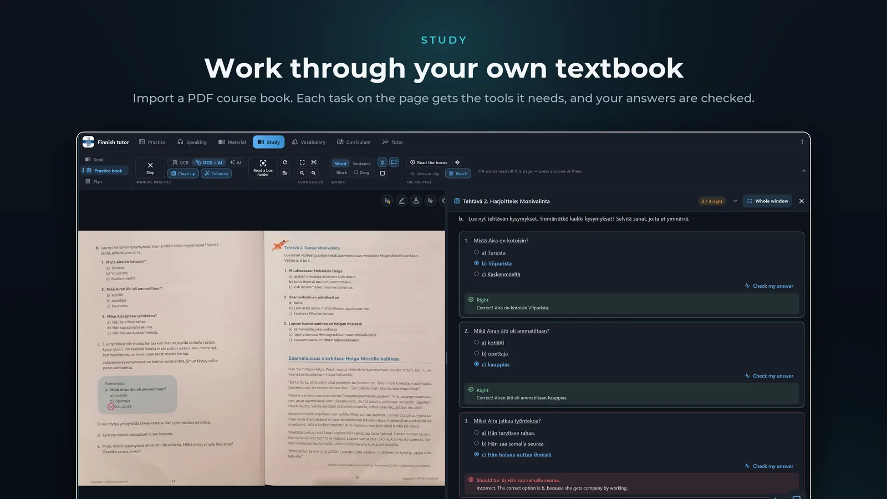The height and width of the screenshot is (499, 887).
Task: Choose a) kotiäiti for question 2
Action: click(x=489, y=343)
